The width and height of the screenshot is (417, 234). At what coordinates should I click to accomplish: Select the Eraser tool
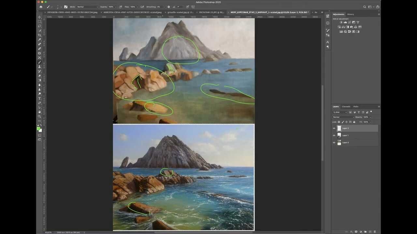[40, 76]
